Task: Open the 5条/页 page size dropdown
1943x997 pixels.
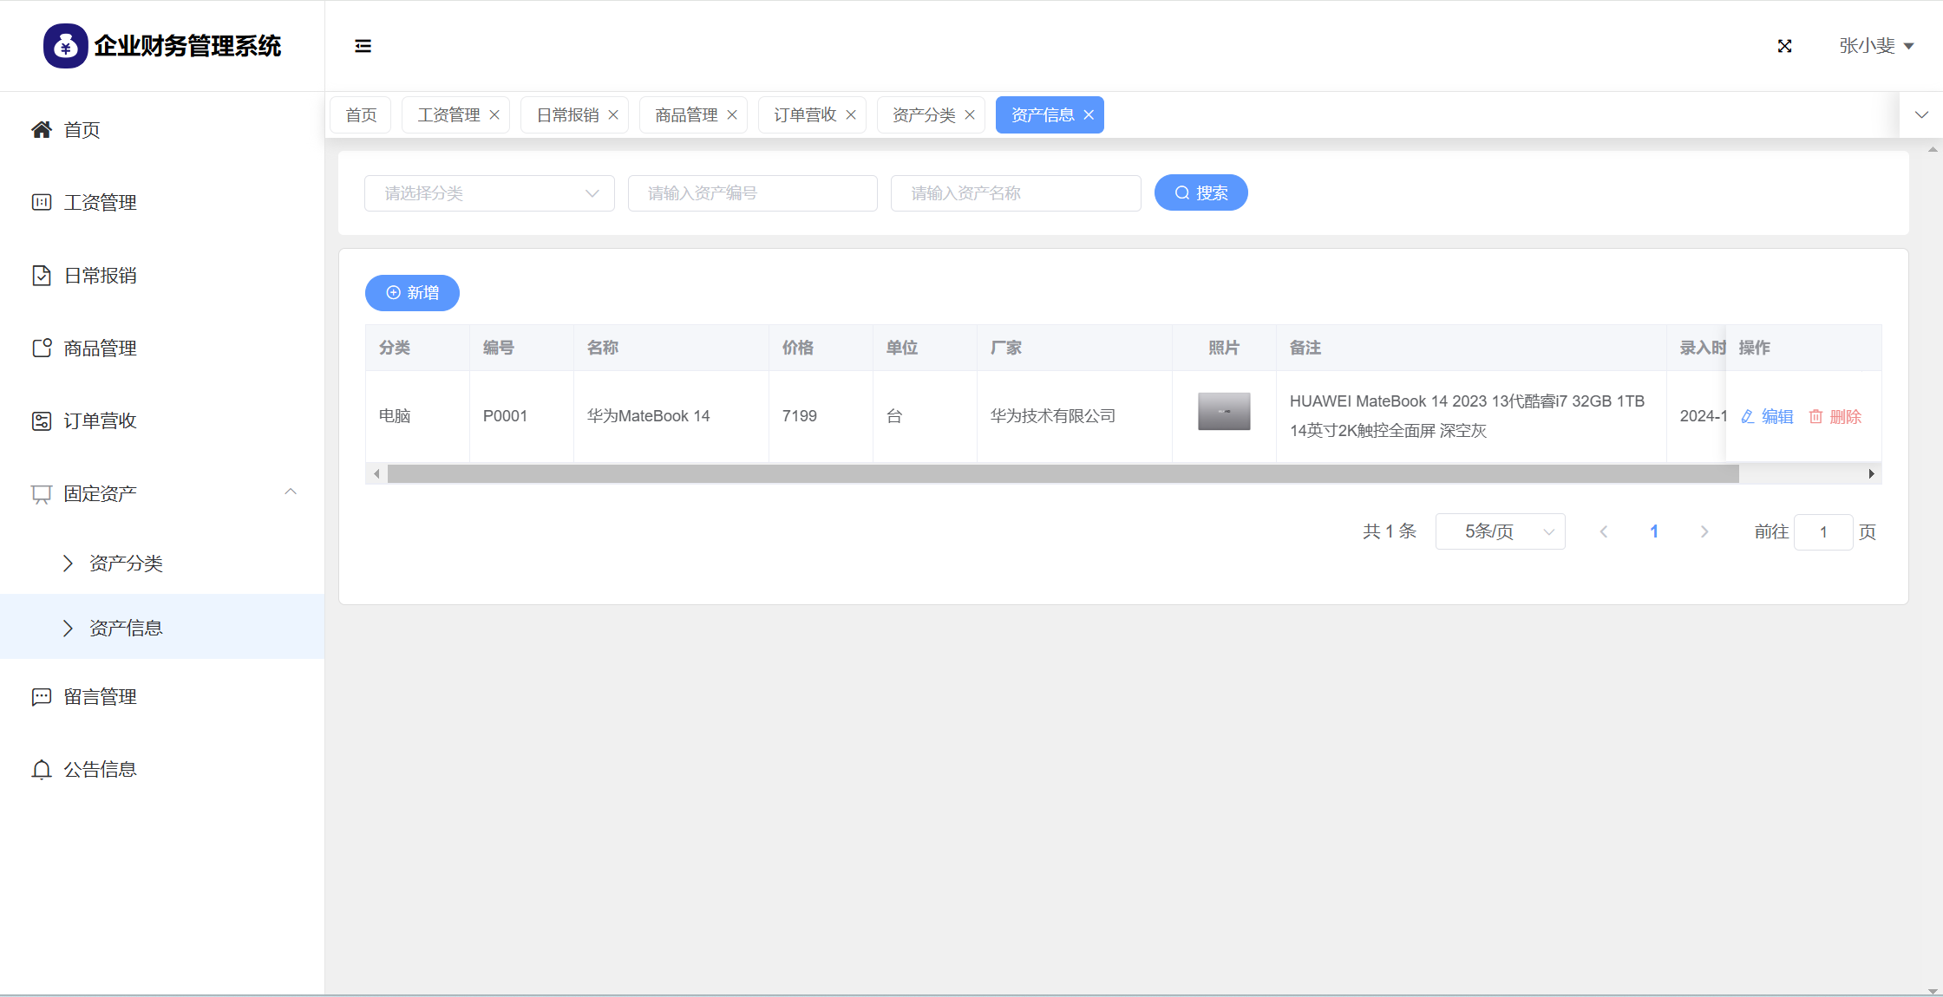Action: pos(1500,531)
